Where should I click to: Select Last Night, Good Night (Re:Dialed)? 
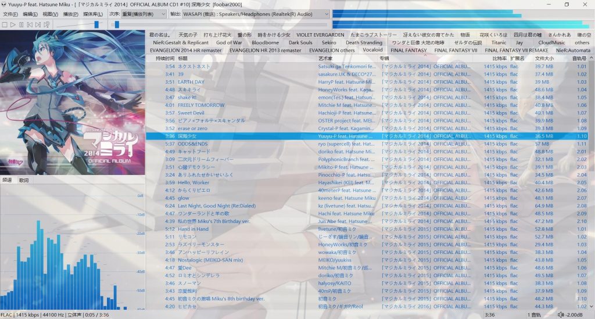367,206
